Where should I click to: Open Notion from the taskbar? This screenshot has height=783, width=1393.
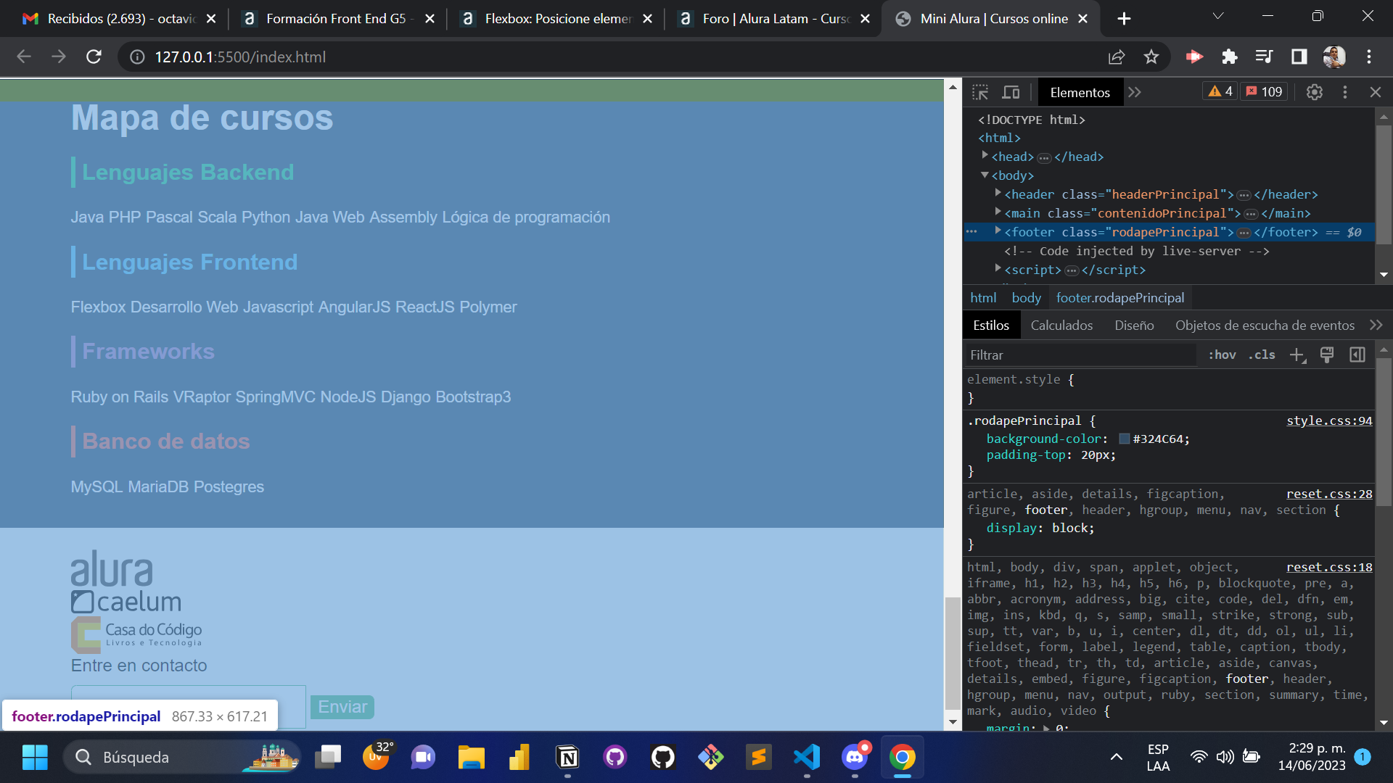[x=567, y=757]
